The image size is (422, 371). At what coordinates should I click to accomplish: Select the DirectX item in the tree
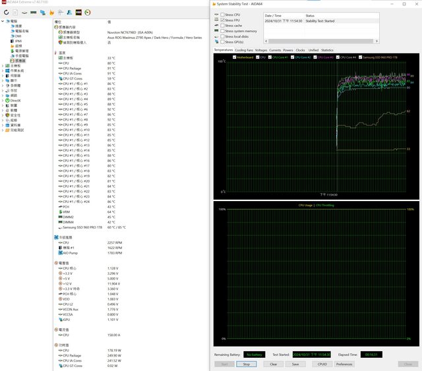coord(15,100)
